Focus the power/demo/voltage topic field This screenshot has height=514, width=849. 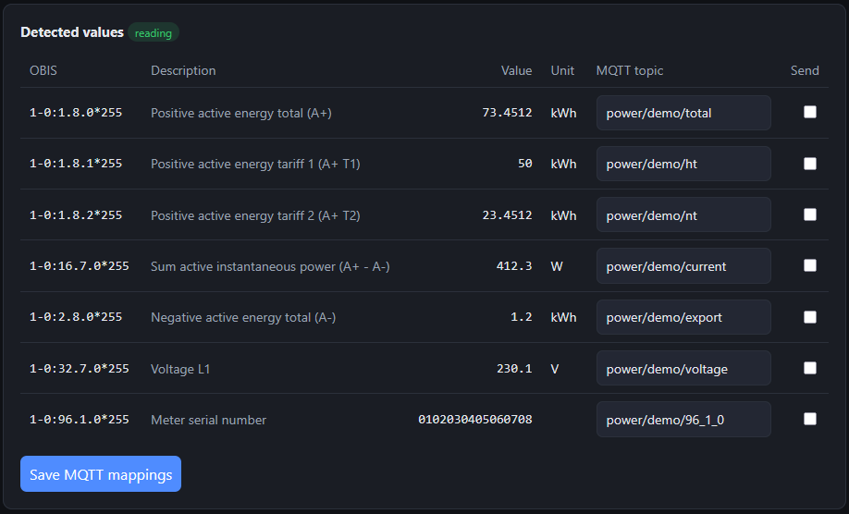coord(683,369)
